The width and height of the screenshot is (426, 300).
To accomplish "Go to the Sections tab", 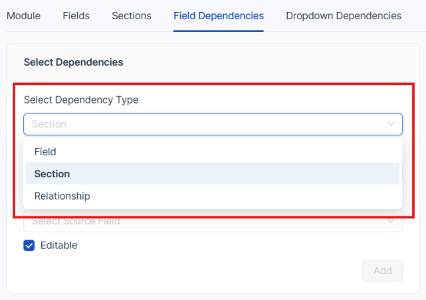I will tap(132, 15).
